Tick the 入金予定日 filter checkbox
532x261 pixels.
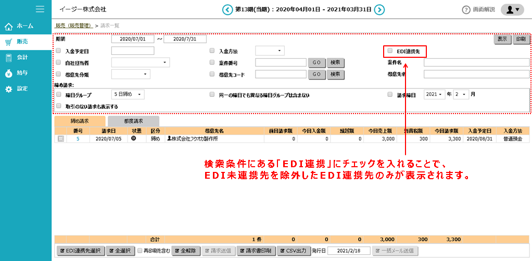click(x=58, y=51)
